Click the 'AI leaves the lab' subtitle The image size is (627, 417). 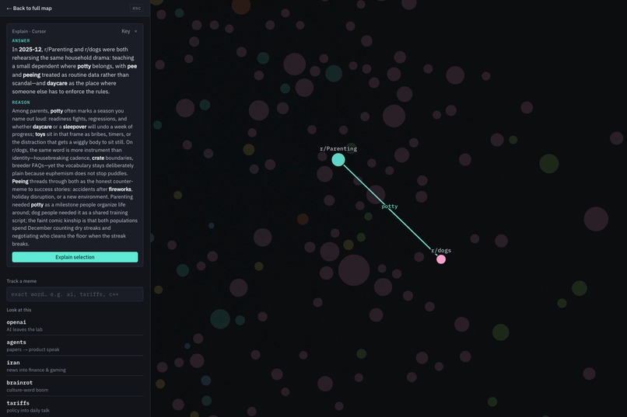[24, 329]
